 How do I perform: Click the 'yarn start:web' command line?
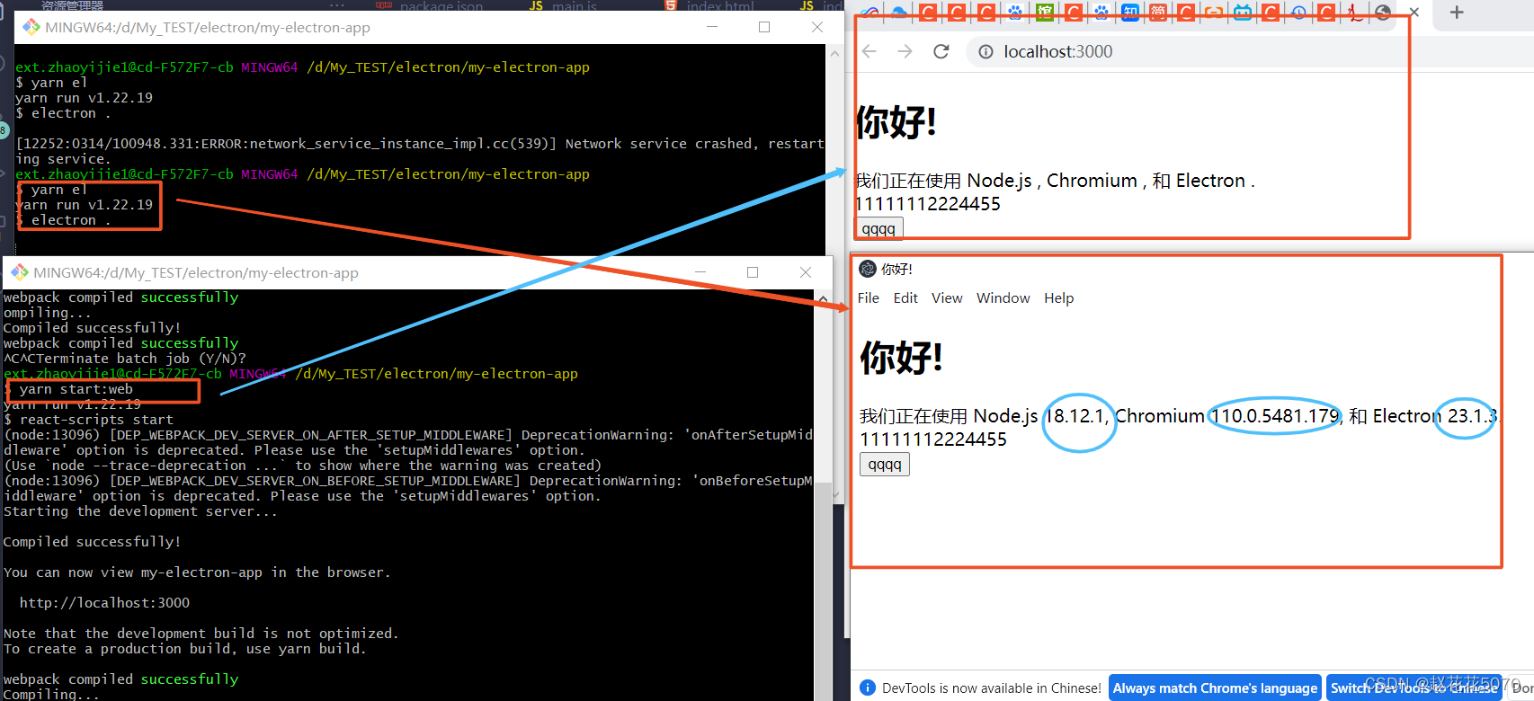76,389
